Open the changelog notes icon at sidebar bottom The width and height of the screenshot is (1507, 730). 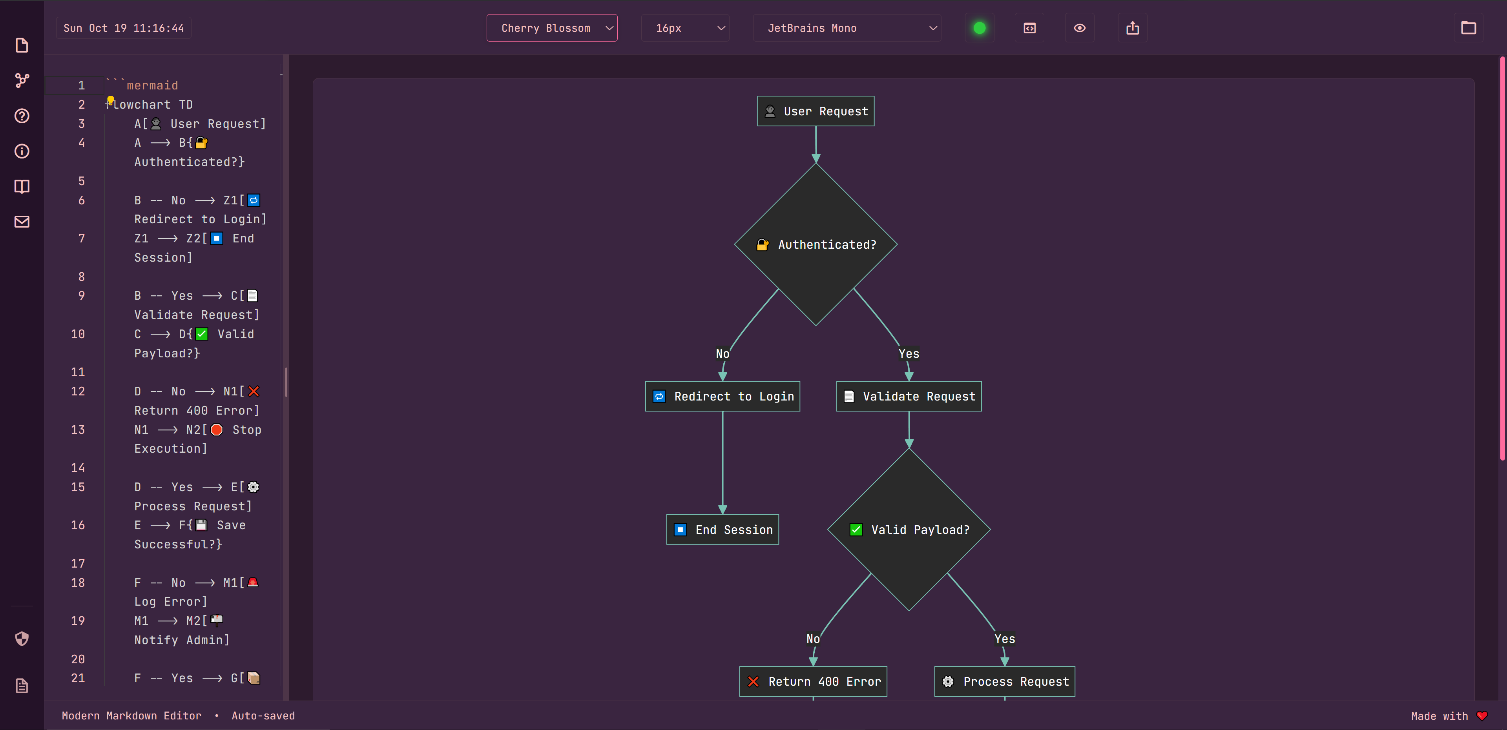pyautogui.click(x=22, y=685)
